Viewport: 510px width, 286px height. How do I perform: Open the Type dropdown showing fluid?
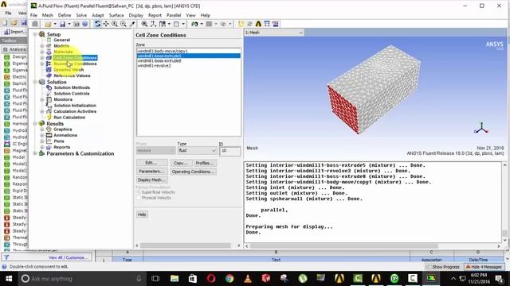(x=197, y=150)
